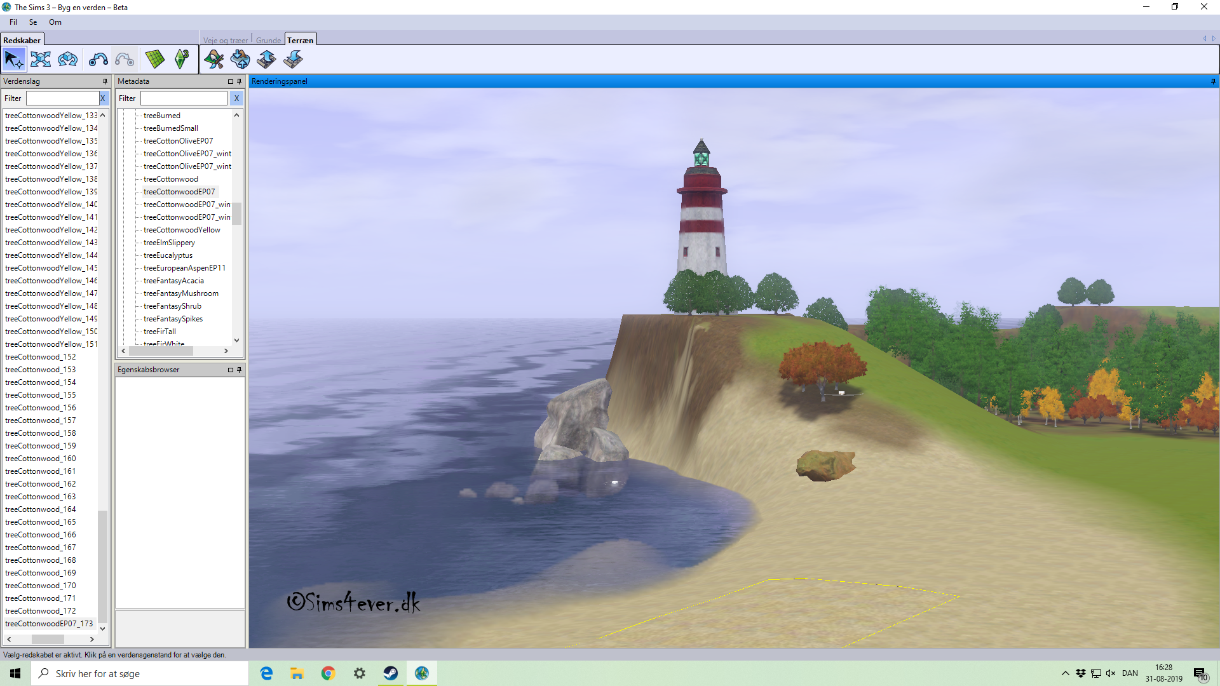The height and width of the screenshot is (686, 1220).
Task: Click the Undo action icon
Action: 98,60
